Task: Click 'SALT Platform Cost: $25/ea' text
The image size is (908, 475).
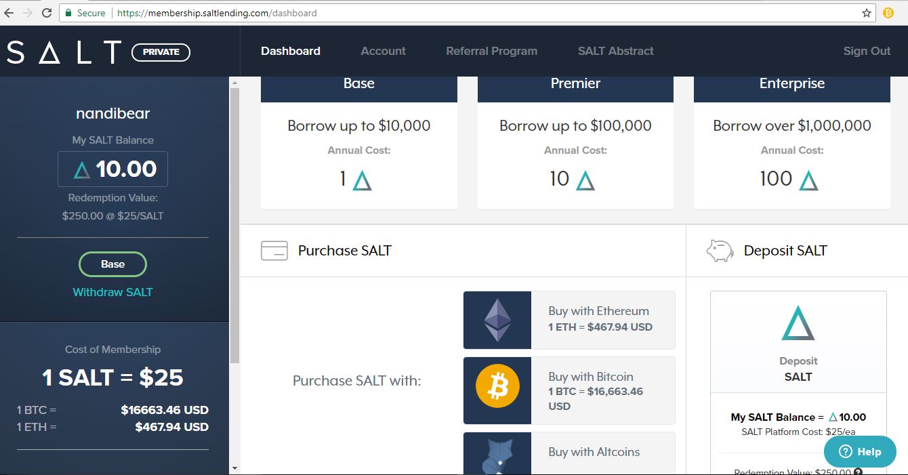Action: coord(798,432)
